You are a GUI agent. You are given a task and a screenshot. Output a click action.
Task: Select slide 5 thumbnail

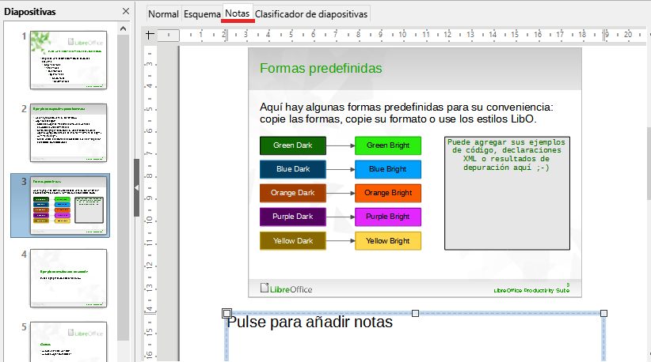pyautogui.click(x=68, y=341)
